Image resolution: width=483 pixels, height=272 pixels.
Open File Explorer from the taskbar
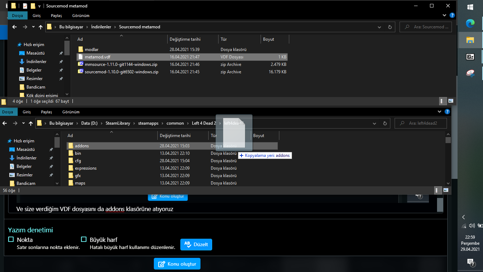470,40
